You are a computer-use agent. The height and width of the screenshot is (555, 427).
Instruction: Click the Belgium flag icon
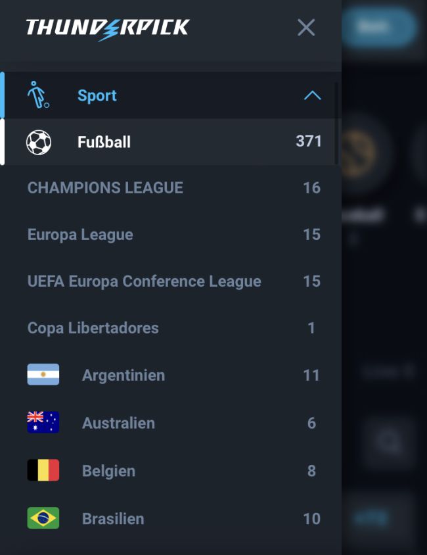[x=43, y=470]
